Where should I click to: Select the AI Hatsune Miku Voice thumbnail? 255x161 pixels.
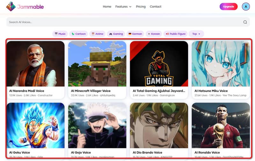[220, 64]
